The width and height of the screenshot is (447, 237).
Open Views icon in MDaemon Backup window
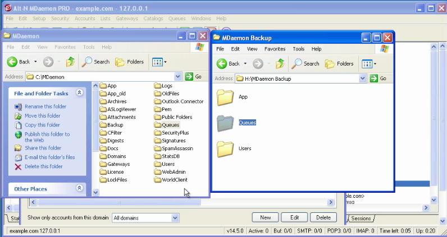coord(367,64)
